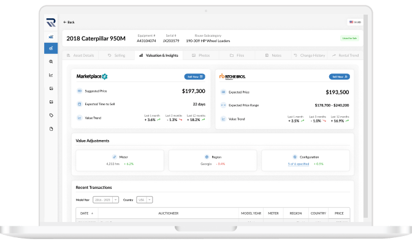Click the Marketplace Value Trend icon
415x244 pixels.
(x=80, y=118)
